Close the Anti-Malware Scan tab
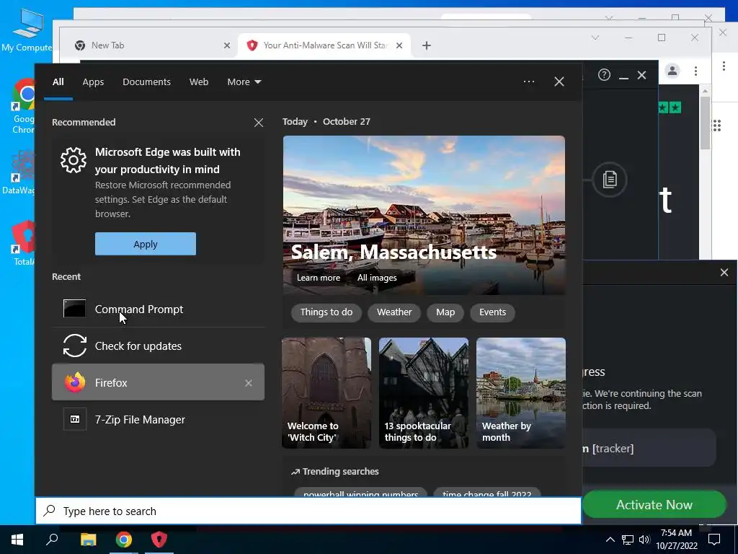The width and height of the screenshot is (738, 554). tap(399, 45)
